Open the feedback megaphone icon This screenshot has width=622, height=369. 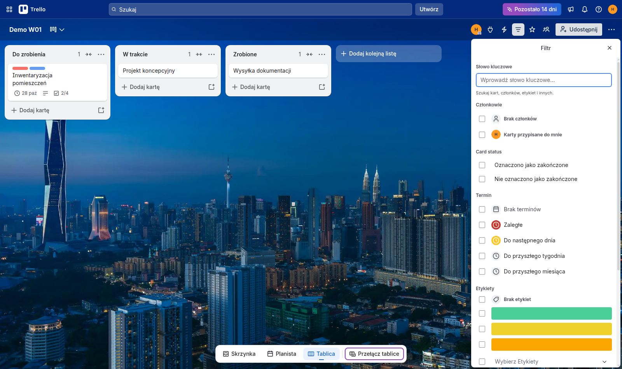pos(571,9)
